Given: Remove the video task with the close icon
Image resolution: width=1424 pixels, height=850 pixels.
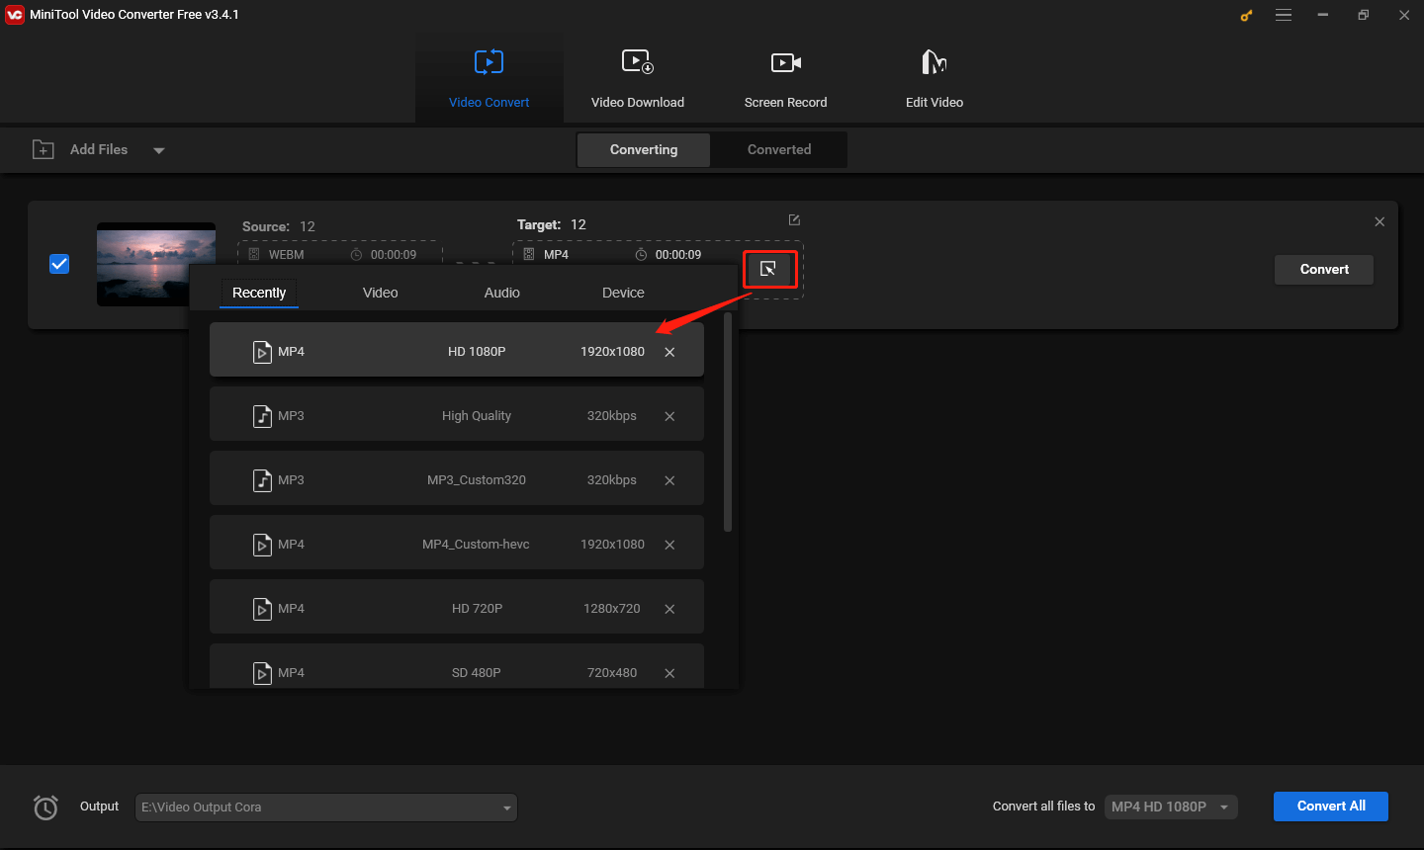Looking at the screenshot, I should click(x=1379, y=221).
